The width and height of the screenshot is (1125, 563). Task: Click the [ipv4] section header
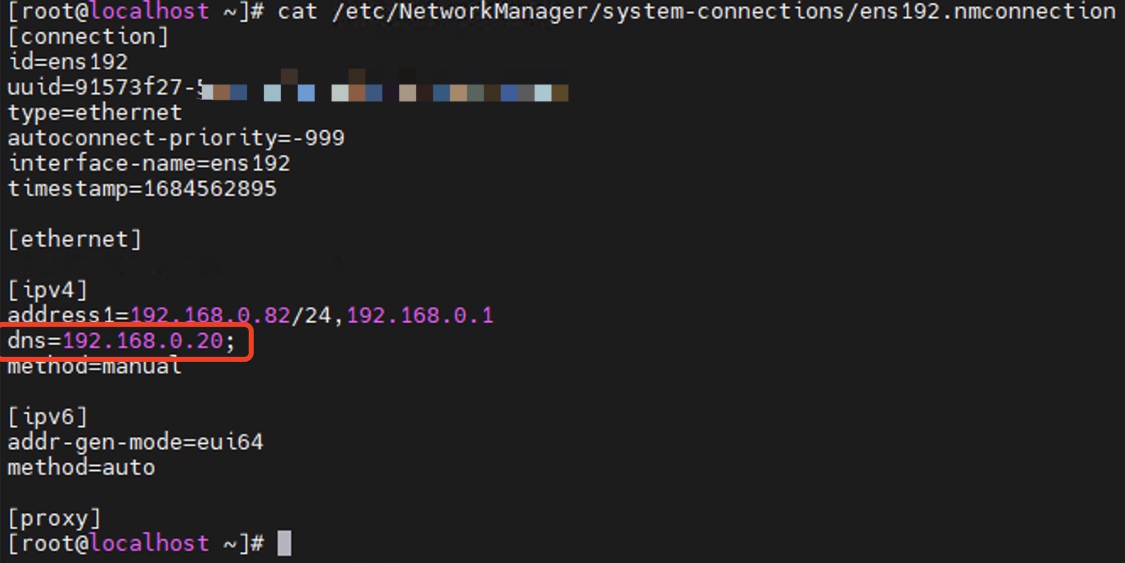47,291
